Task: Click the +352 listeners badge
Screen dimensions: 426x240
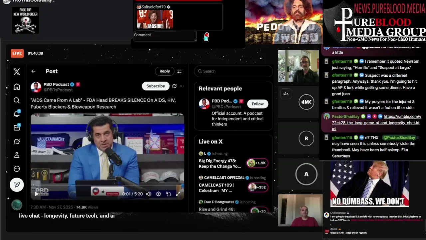Action: [x=258, y=187]
